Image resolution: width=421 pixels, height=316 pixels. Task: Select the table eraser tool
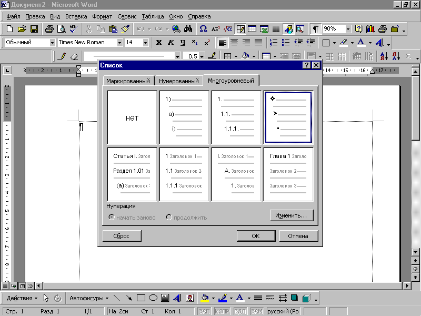pyautogui.click(x=74, y=56)
